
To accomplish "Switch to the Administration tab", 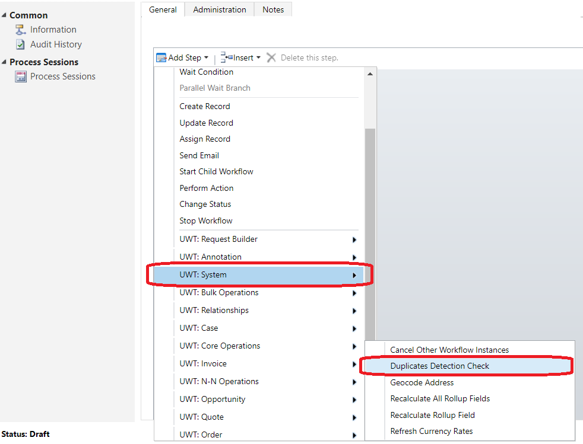I will click(x=219, y=9).
